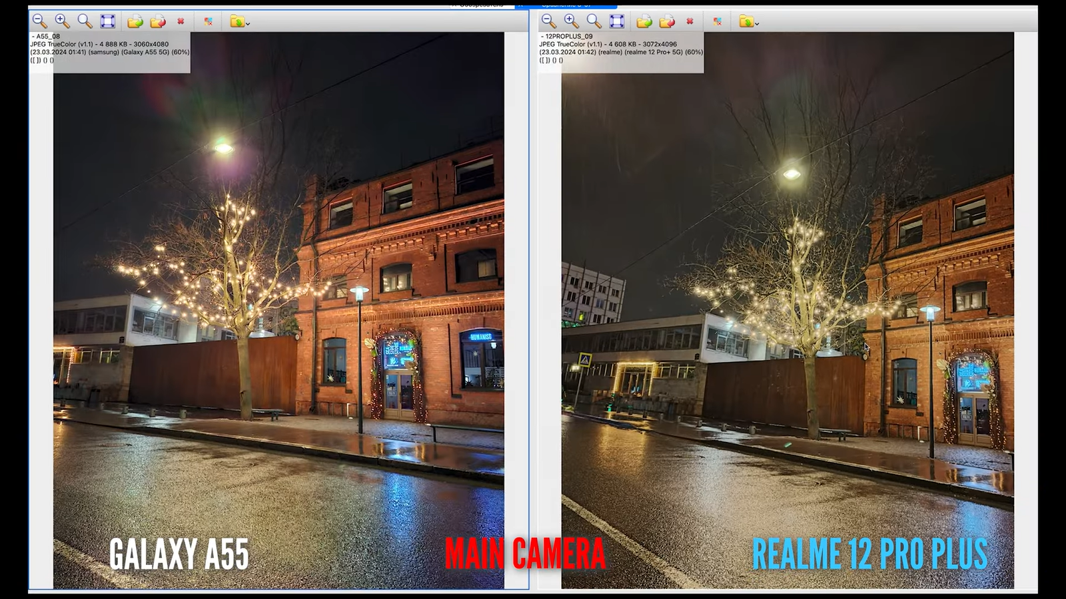1066x599 pixels.
Task: Zoom in on the Realme 12 Pro pane
Action: 571,21
